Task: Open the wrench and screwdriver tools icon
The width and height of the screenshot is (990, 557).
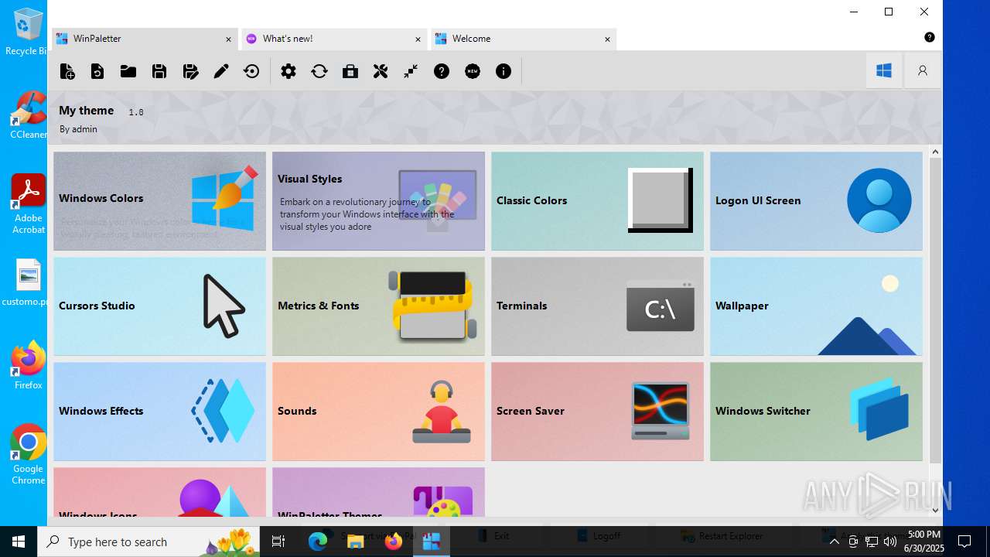Action: [x=381, y=71]
